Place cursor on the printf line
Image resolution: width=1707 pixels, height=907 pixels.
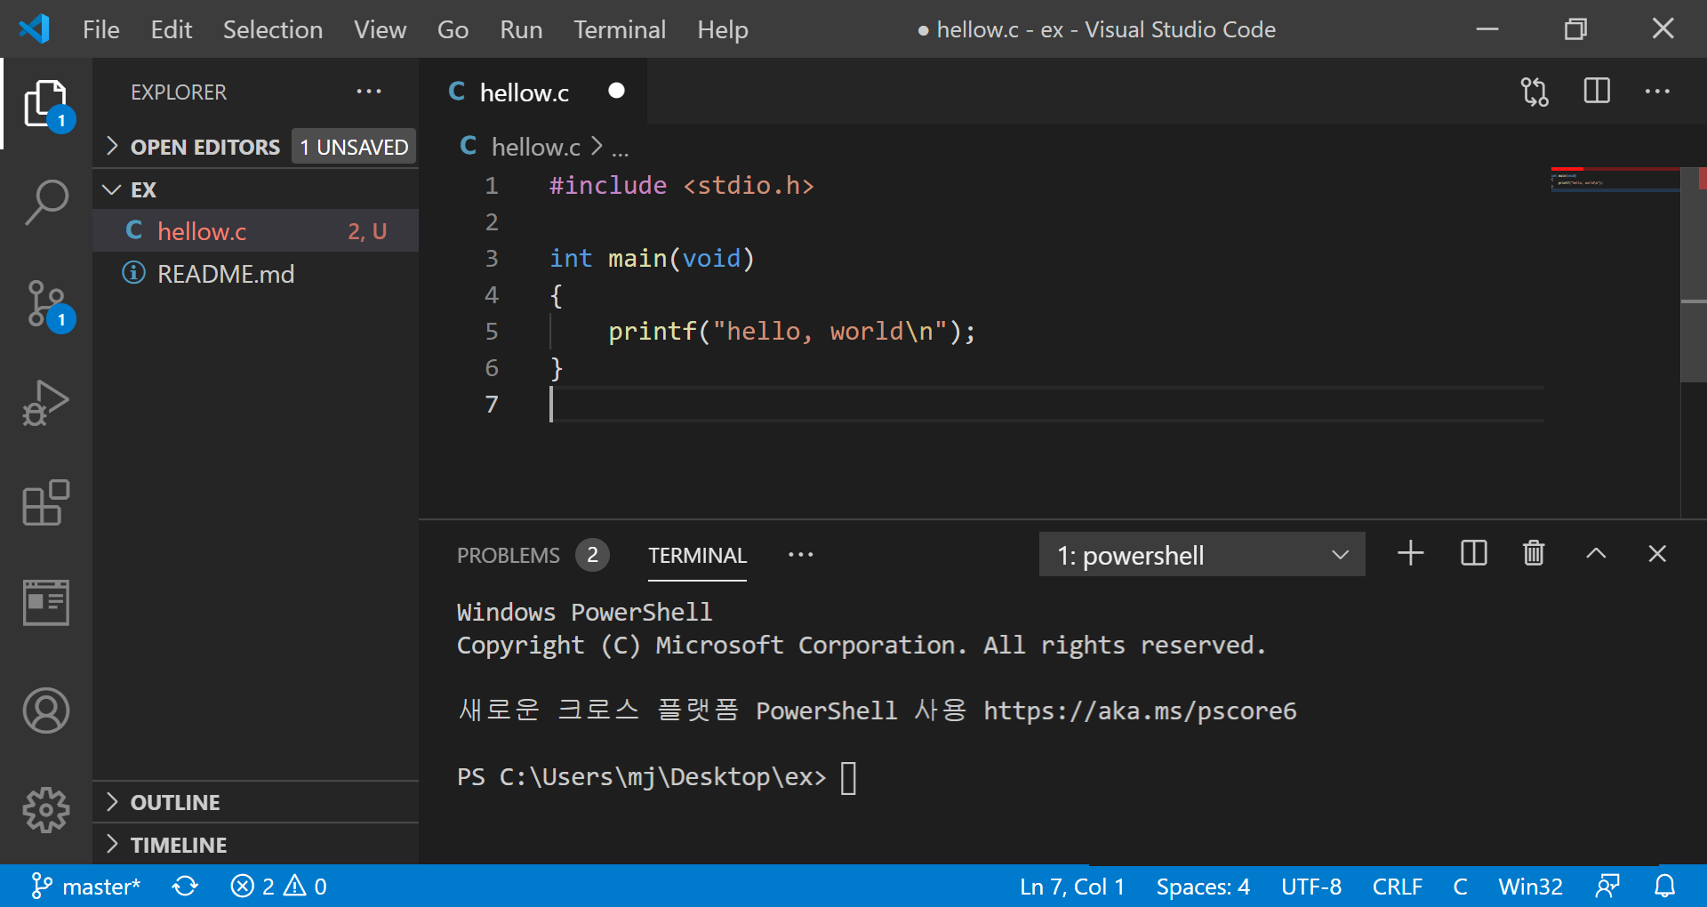(x=791, y=332)
